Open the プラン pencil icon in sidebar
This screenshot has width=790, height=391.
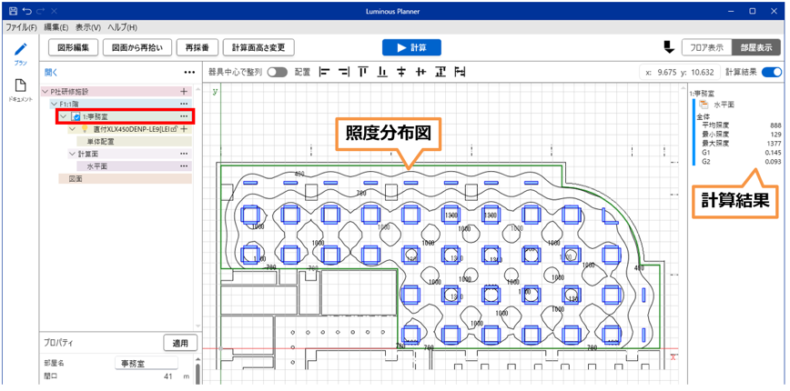pos(19,50)
